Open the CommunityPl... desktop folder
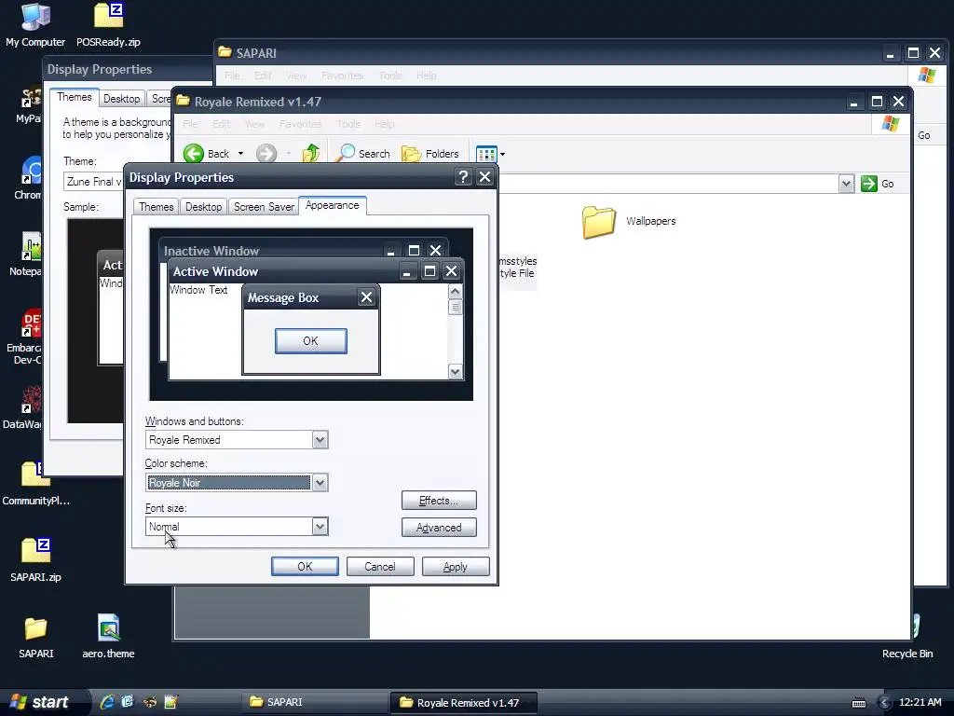The image size is (954, 716). [35, 484]
